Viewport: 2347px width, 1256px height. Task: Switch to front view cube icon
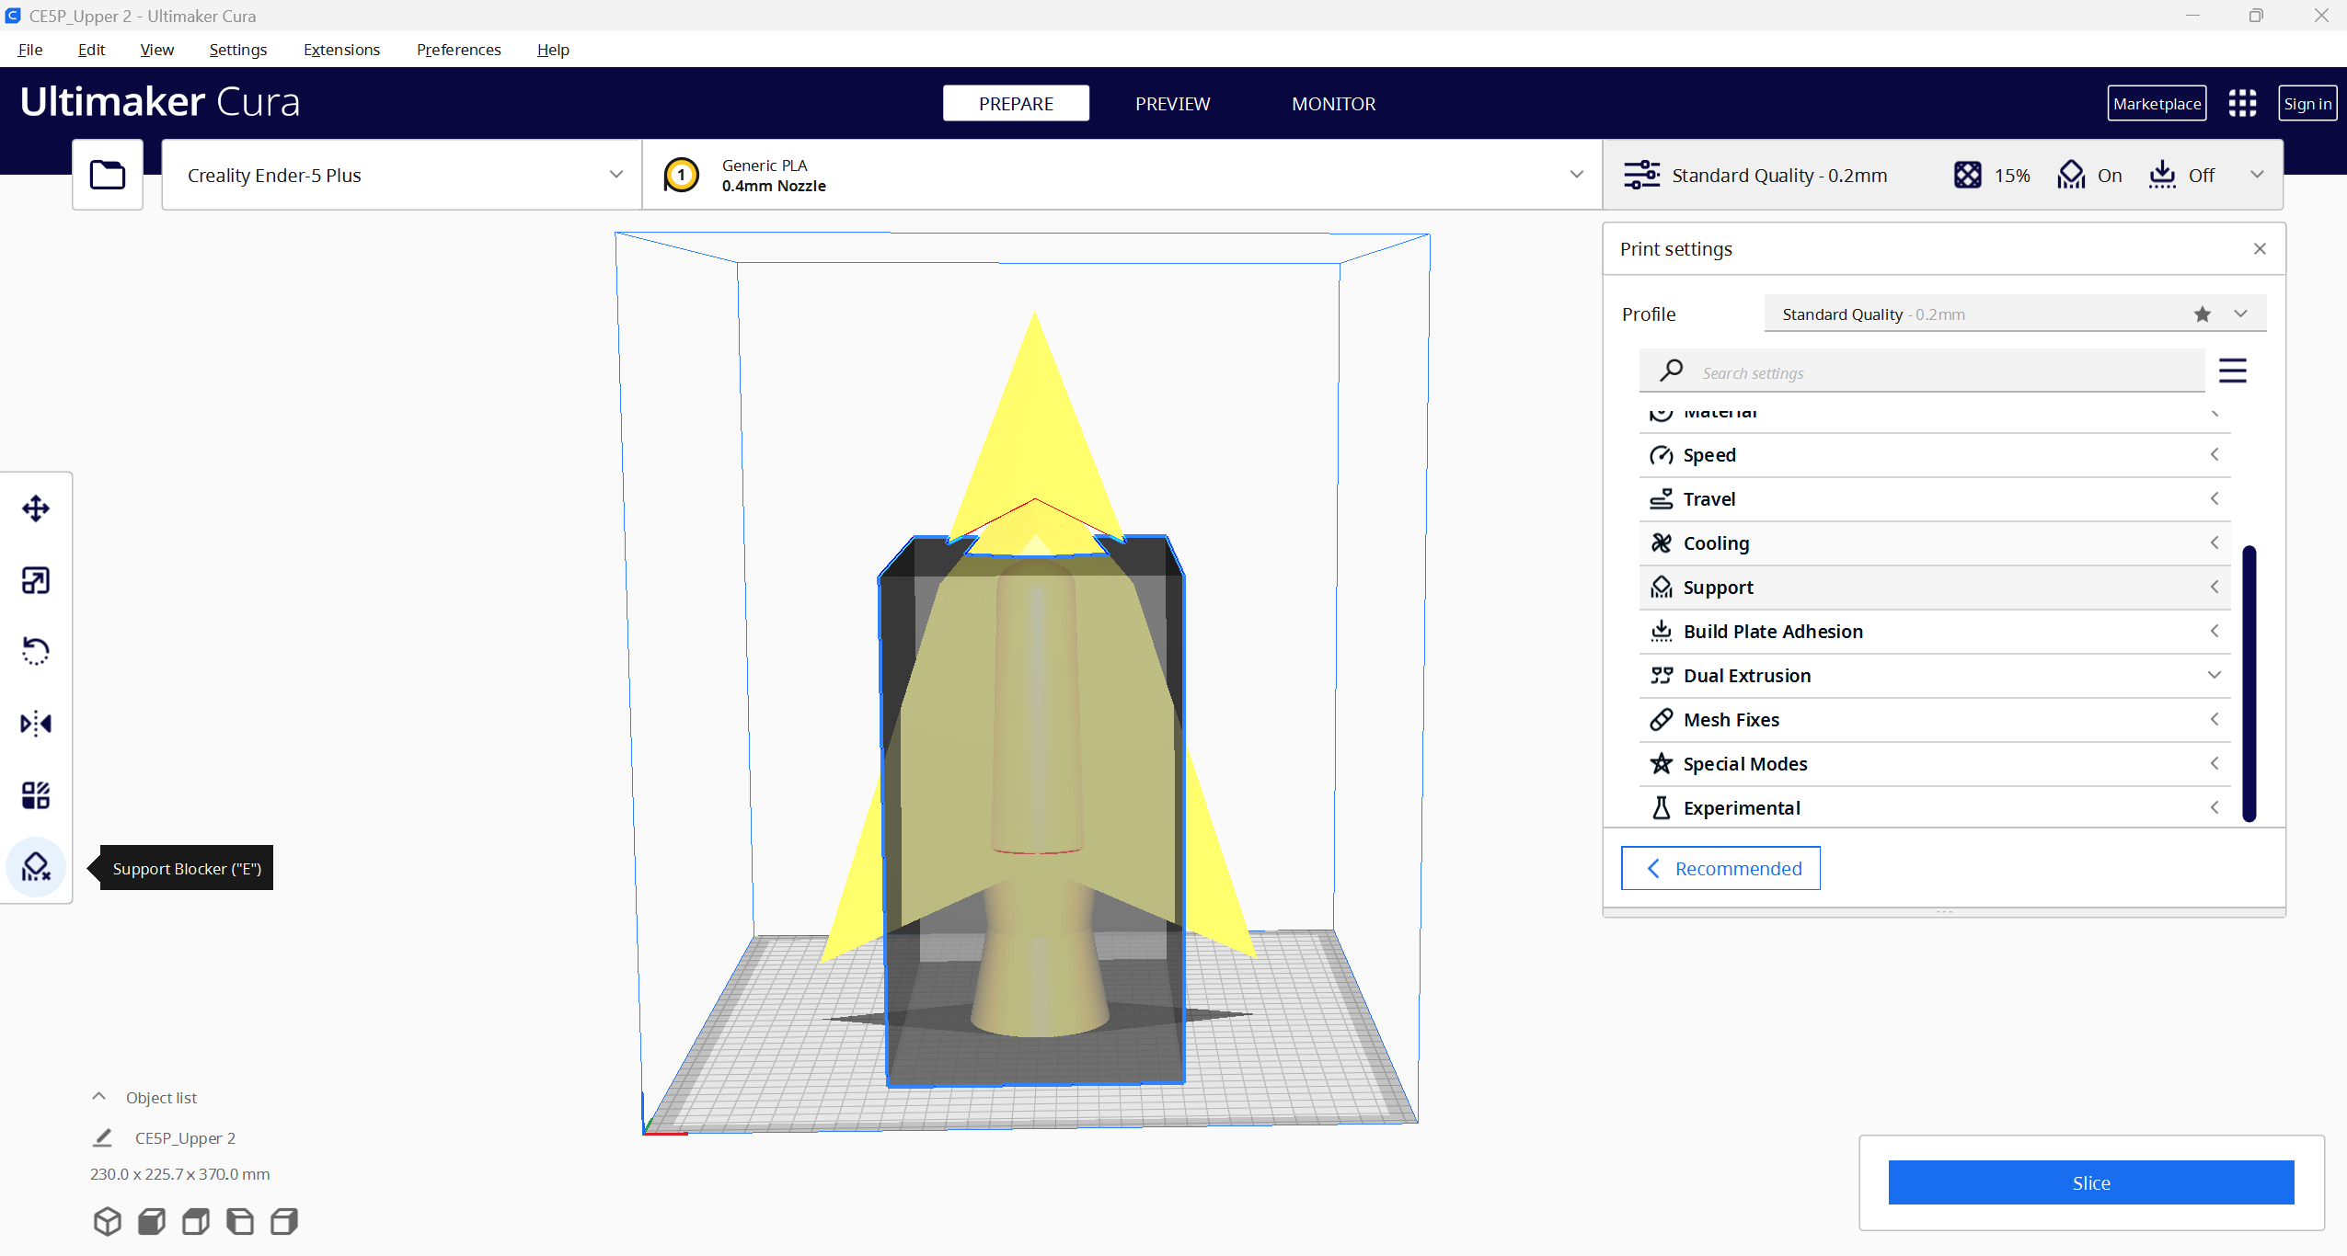click(152, 1221)
